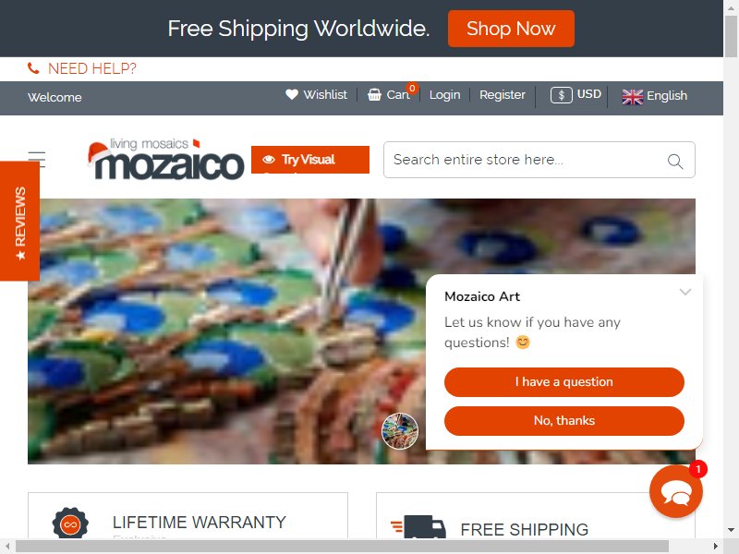Click the search magnifier icon
739x554 pixels.
click(675, 162)
